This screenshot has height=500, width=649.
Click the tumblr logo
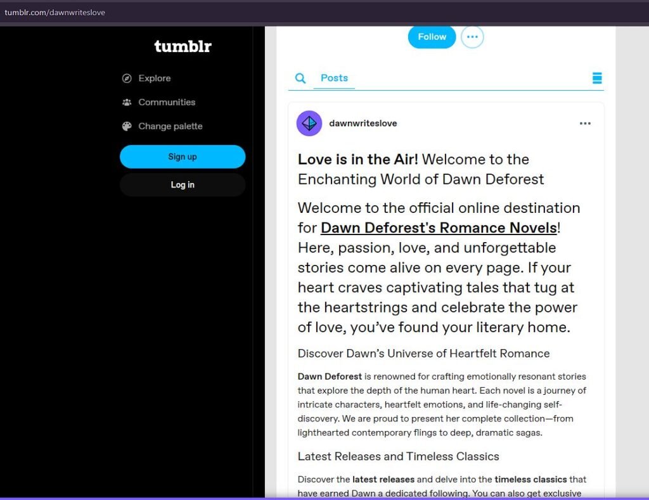click(183, 46)
